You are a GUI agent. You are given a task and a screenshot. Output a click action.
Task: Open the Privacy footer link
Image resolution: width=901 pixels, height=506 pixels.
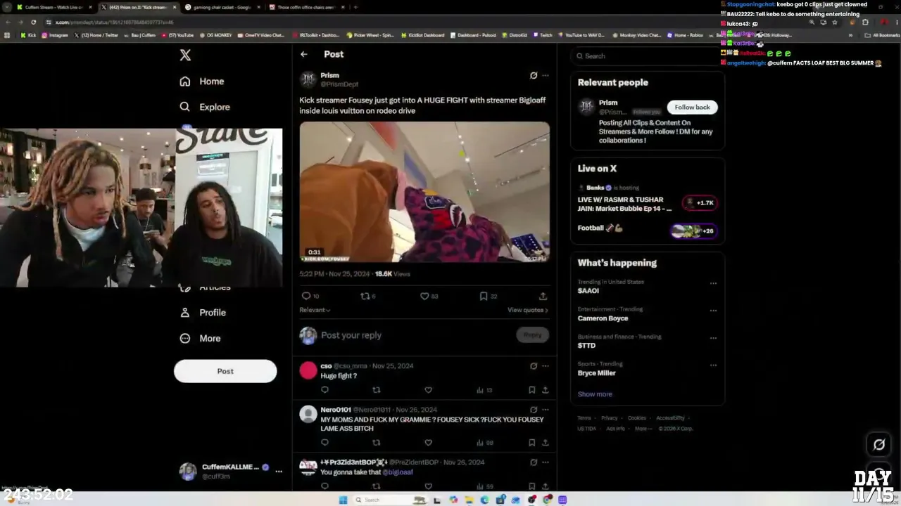coord(610,418)
